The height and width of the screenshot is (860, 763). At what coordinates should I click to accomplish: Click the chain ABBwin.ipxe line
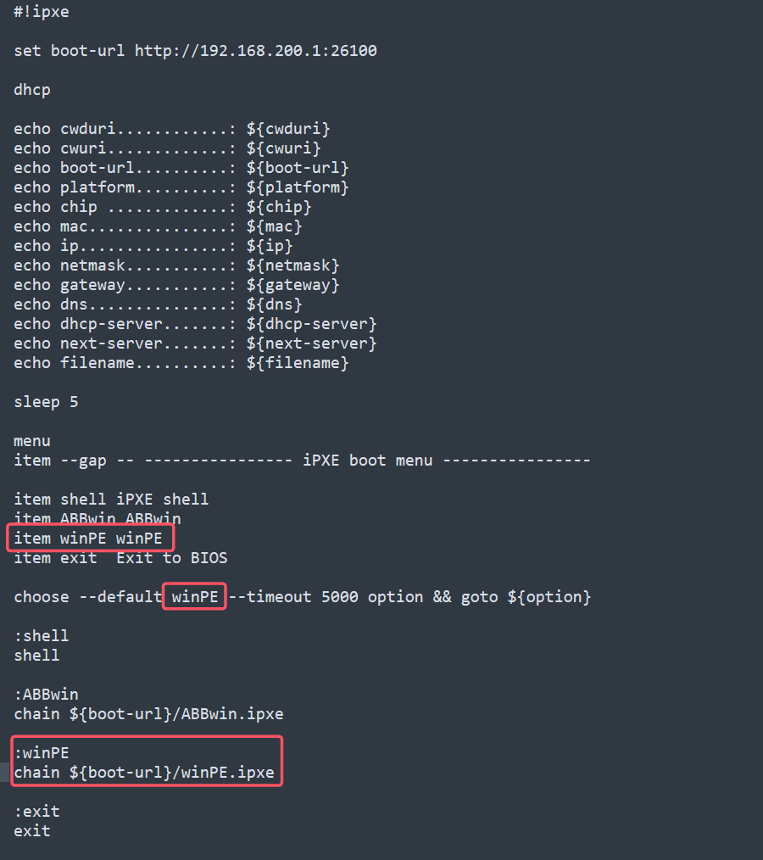tap(148, 714)
